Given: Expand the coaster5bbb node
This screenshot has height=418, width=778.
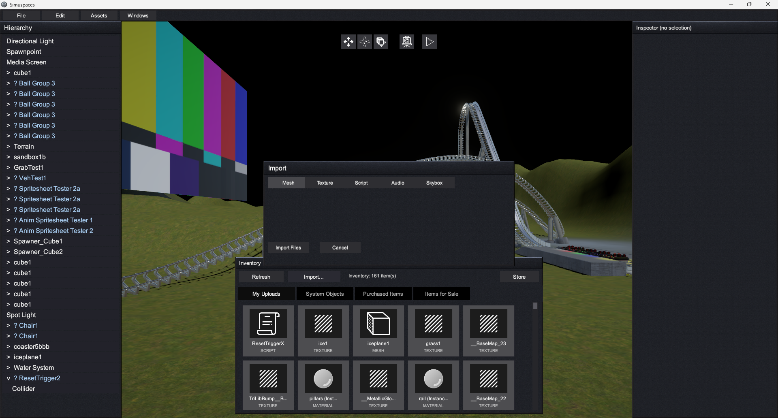Looking at the screenshot, I should pos(8,347).
